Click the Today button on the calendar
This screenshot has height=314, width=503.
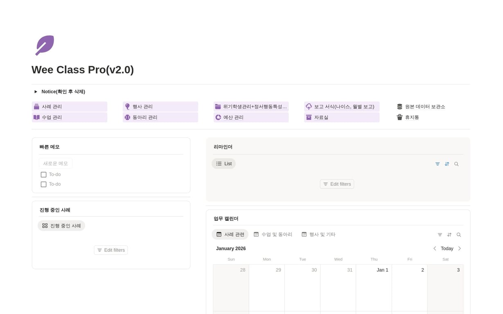pos(447,248)
